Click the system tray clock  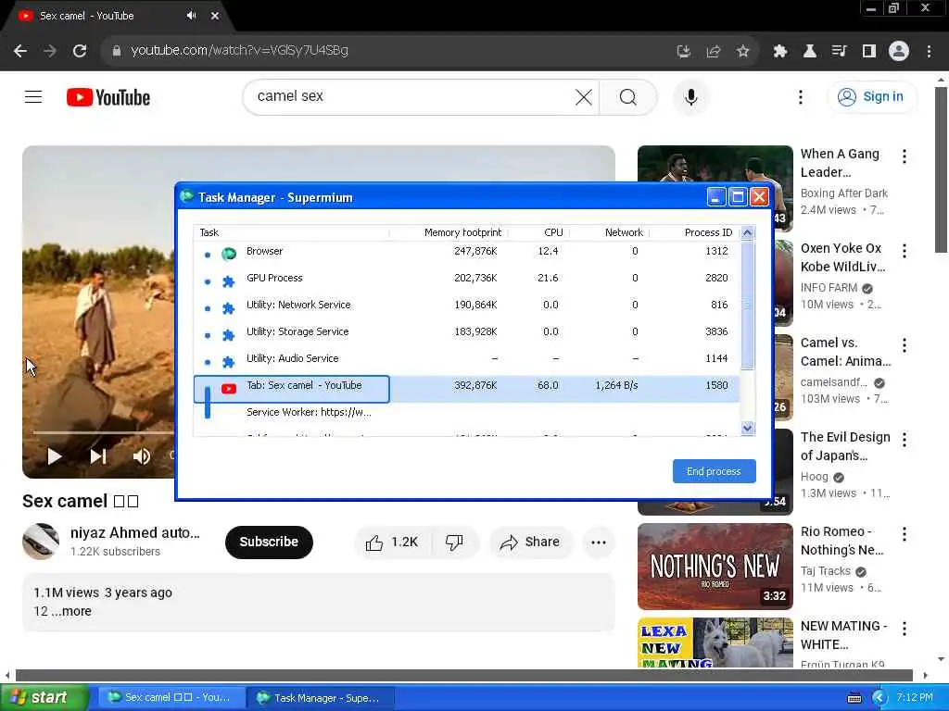(x=915, y=698)
